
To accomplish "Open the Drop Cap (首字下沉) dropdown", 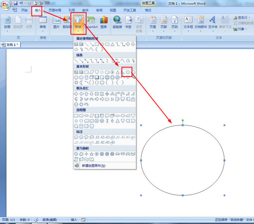I will [225, 23].
